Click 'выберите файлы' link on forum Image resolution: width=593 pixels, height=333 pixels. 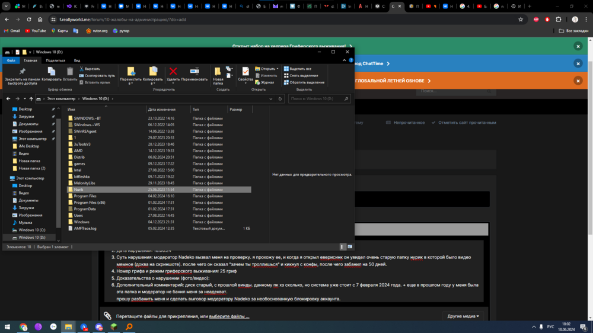coord(229,316)
